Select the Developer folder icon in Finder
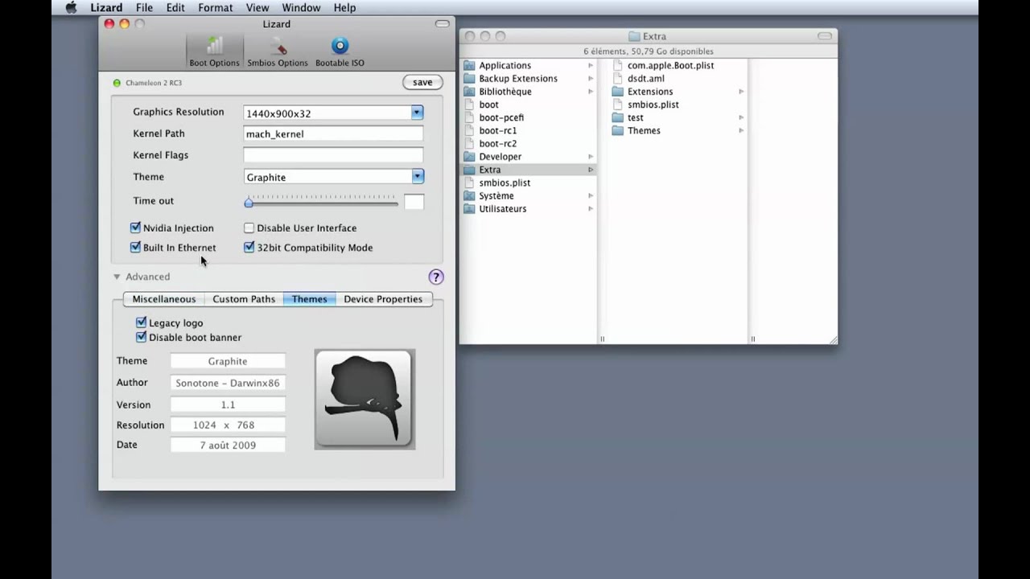Image resolution: width=1030 pixels, height=579 pixels. coord(470,156)
